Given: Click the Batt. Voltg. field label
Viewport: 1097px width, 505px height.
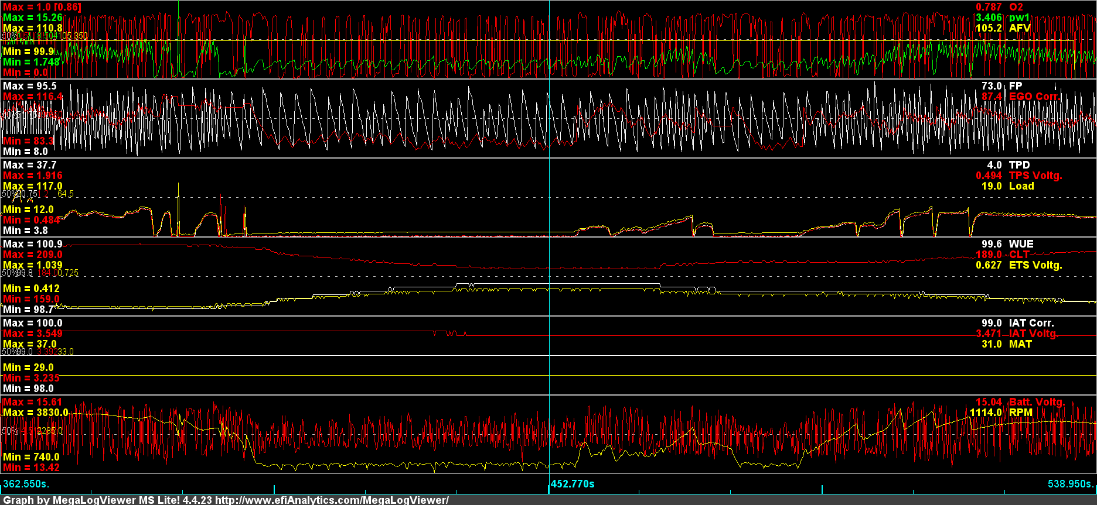Looking at the screenshot, I should [1037, 402].
